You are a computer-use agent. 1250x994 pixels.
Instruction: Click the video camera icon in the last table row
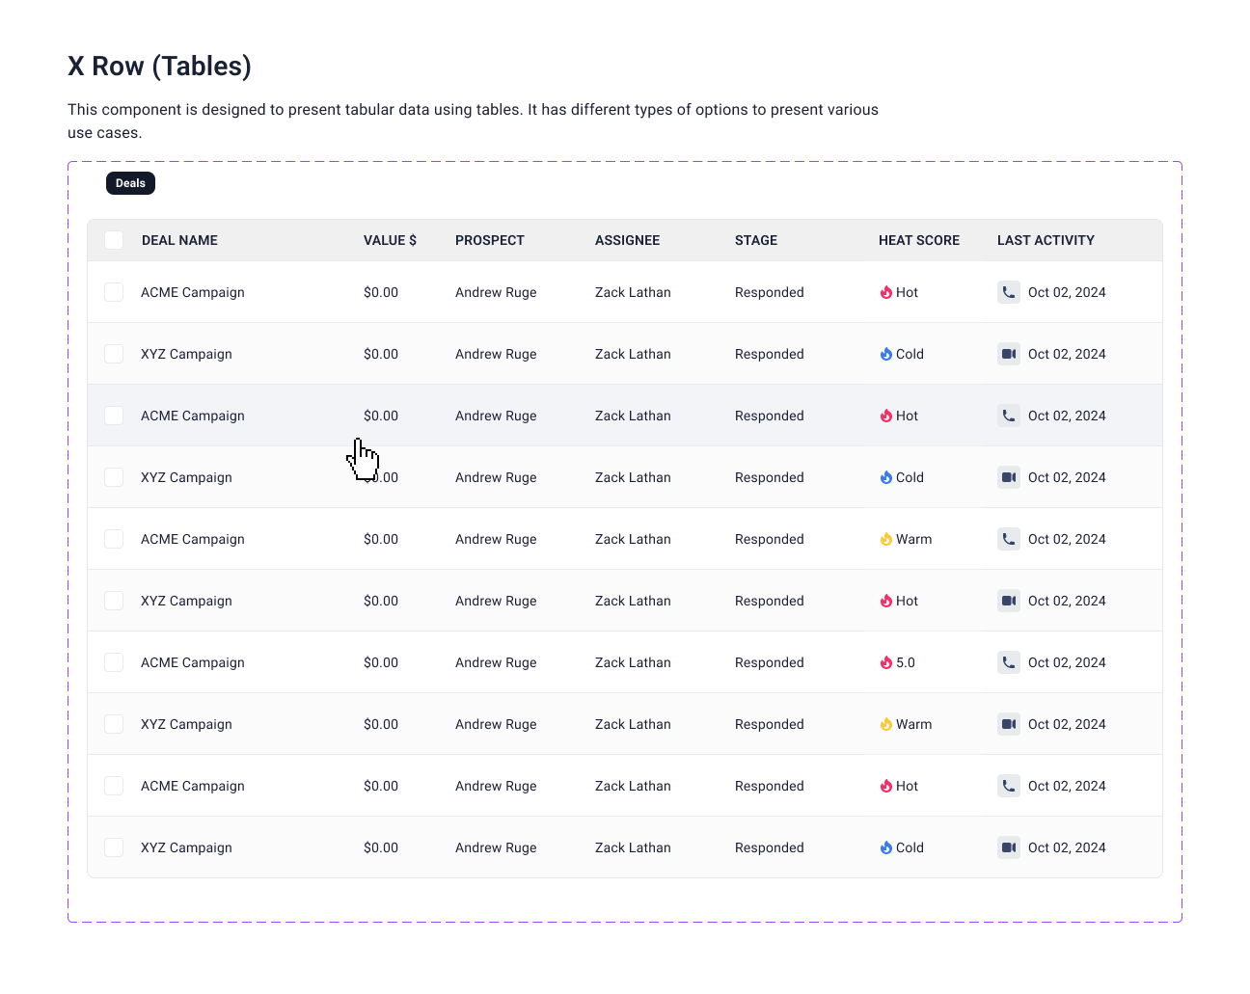tap(1009, 847)
